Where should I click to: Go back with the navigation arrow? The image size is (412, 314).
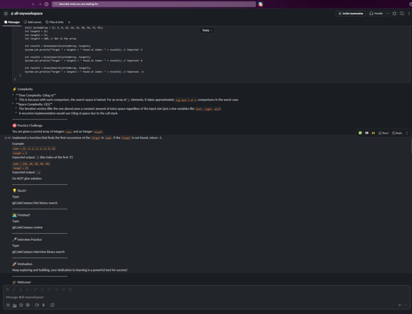(x=33, y=4)
